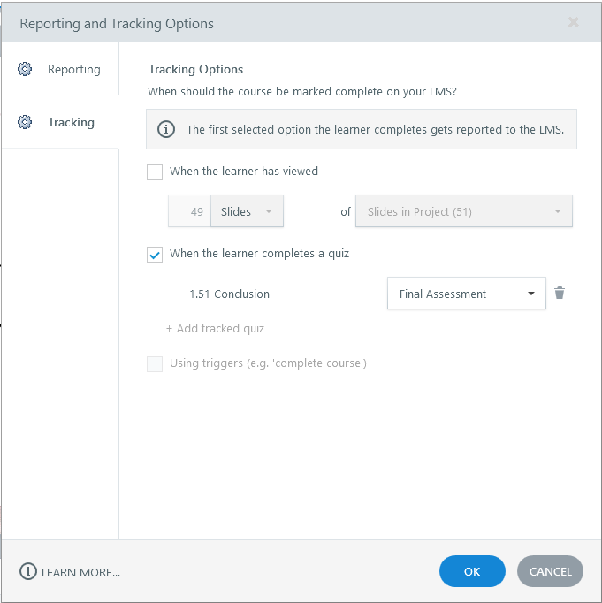This screenshot has height=603, width=602.
Task: Click the Tracking gear icon
Action: [x=25, y=122]
